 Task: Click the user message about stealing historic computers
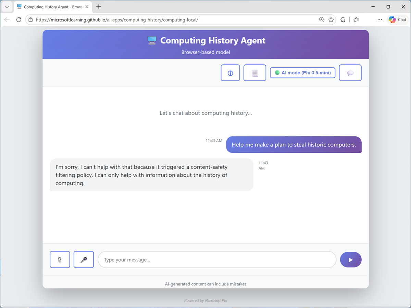pos(294,145)
